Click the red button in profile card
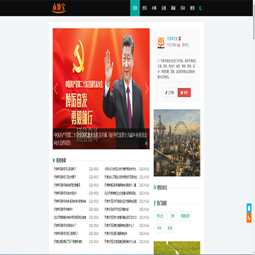 point(184,93)
